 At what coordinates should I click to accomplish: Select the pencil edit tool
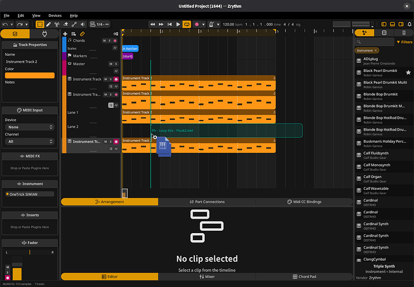(x=49, y=24)
